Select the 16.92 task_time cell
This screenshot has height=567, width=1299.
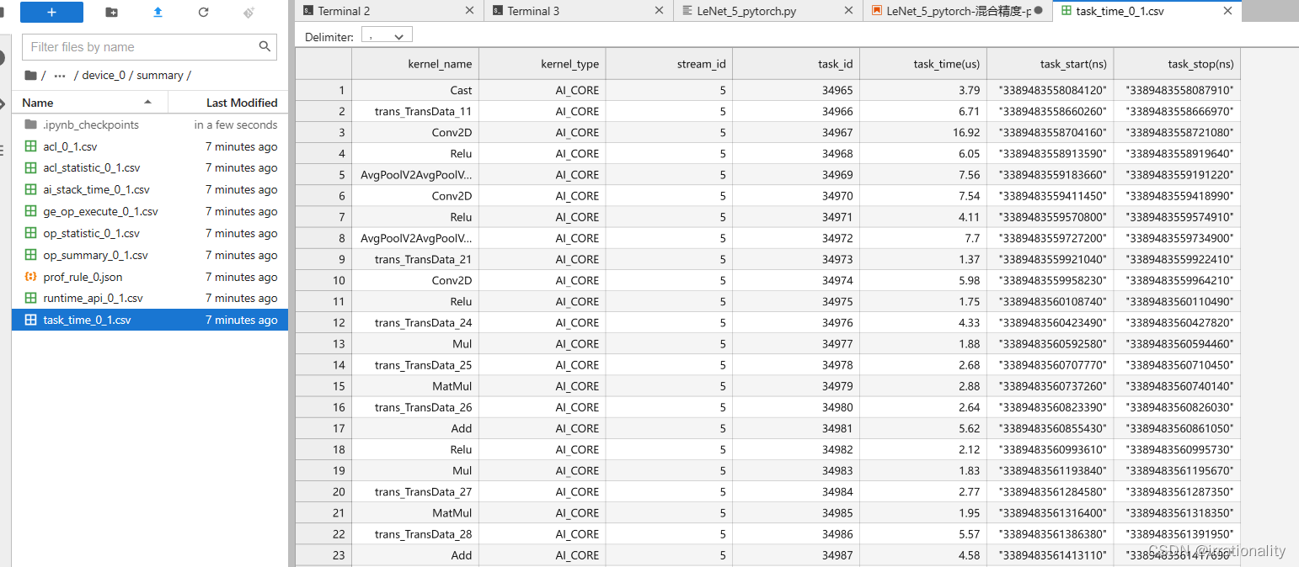(x=924, y=132)
